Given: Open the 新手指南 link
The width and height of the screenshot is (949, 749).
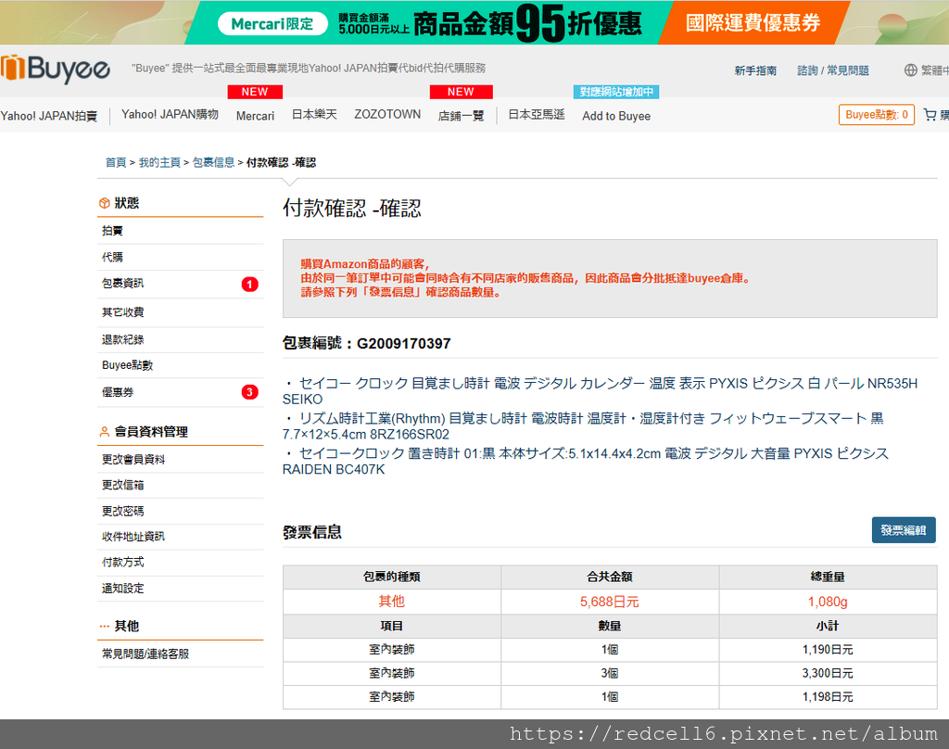Looking at the screenshot, I should pos(755,70).
